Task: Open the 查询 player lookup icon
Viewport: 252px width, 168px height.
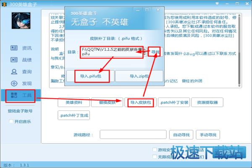Action: tap(14, 71)
